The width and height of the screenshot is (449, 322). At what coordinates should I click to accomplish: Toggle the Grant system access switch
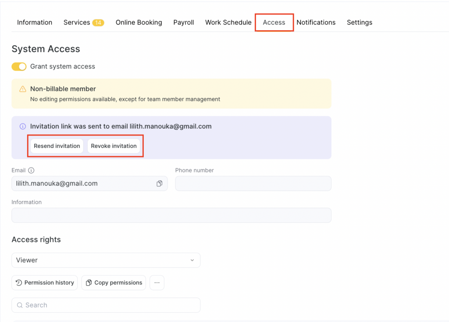(19, 67)
